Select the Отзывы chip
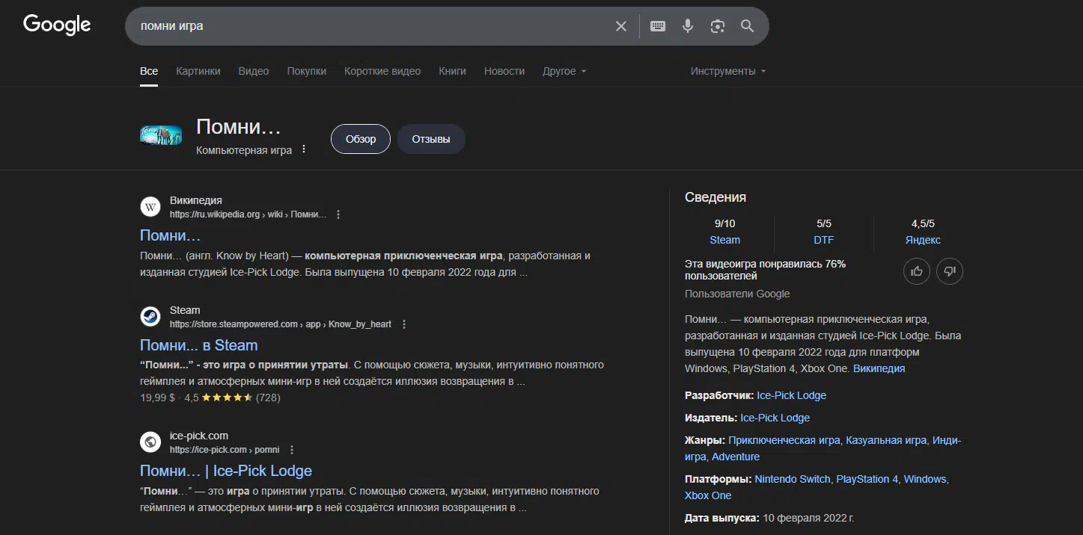The image size is (1083, 535). (431, 139)
